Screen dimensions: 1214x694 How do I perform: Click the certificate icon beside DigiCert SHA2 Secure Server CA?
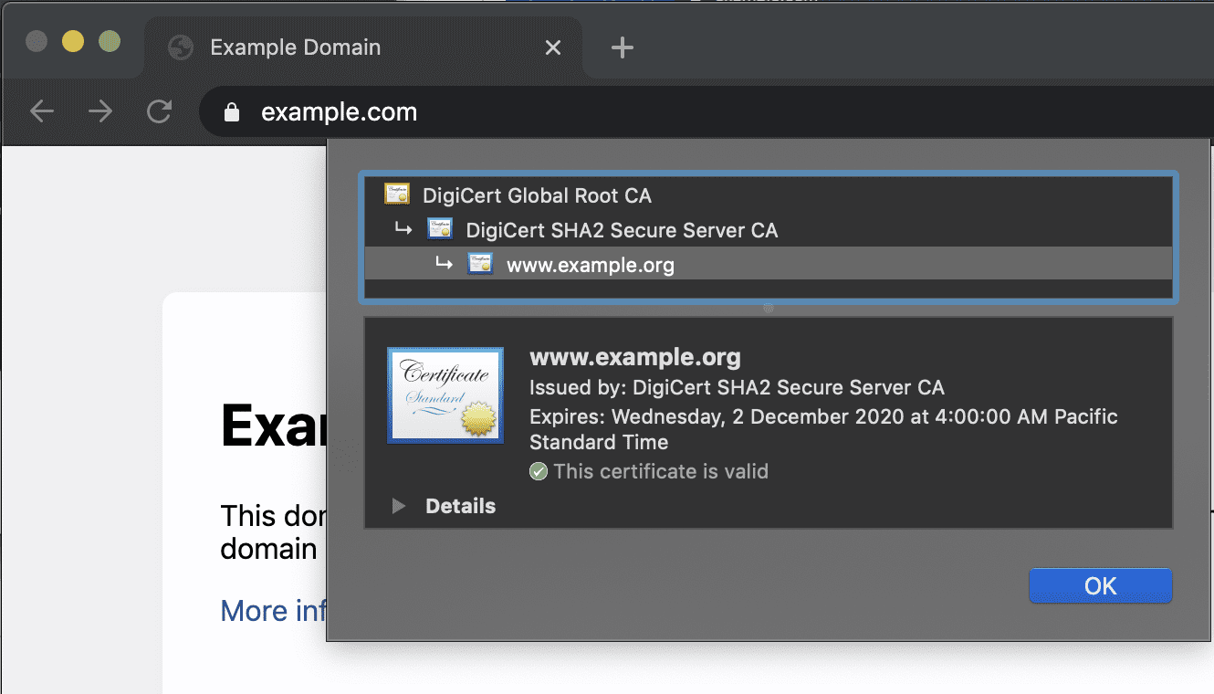click(439, 229)
